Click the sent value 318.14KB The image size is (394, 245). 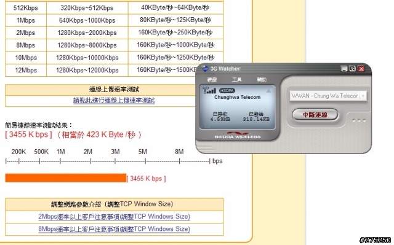point(256,120)
